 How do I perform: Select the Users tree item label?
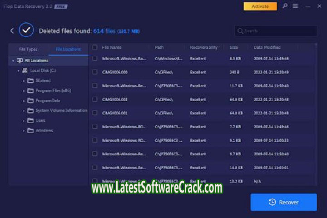tap(40, 120)
